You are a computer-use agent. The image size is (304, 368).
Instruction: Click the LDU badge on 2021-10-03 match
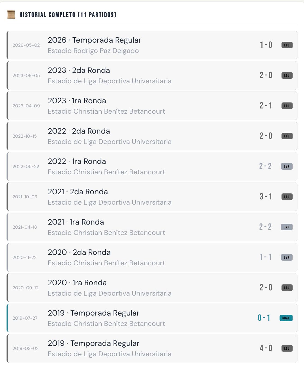(x=287, y=197)
